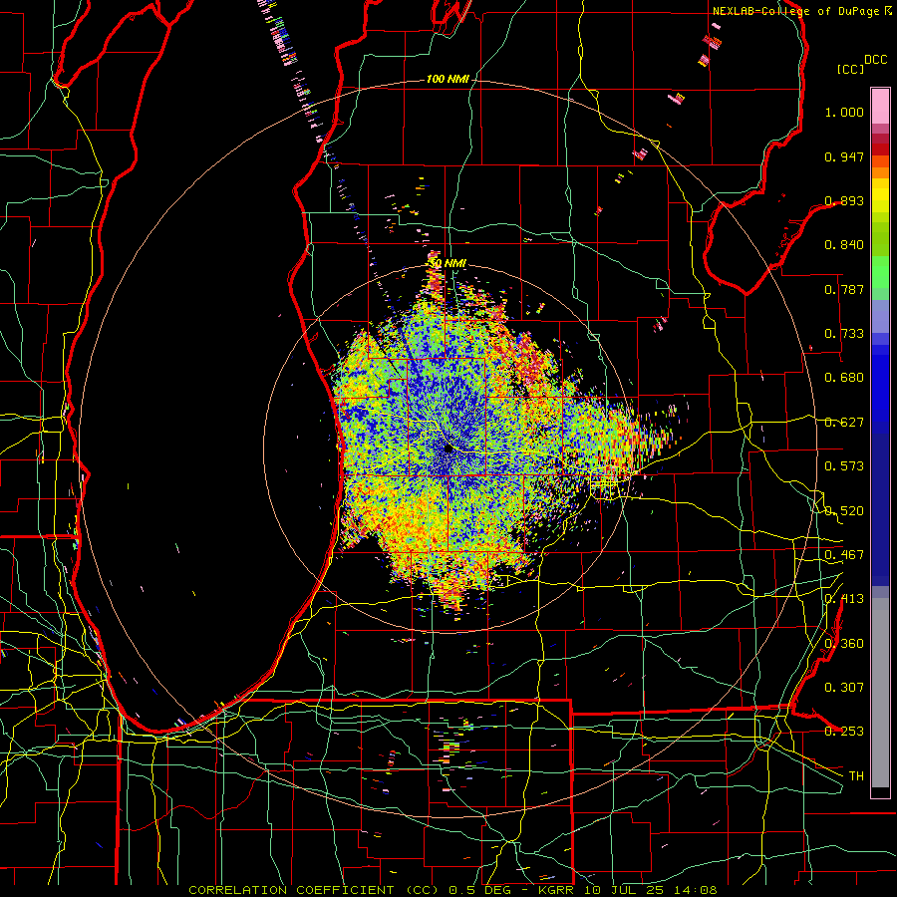Pick the bright green band on color bar
Image resolution: width=897 pixels, height=897 pixels.
click(880, 272)
